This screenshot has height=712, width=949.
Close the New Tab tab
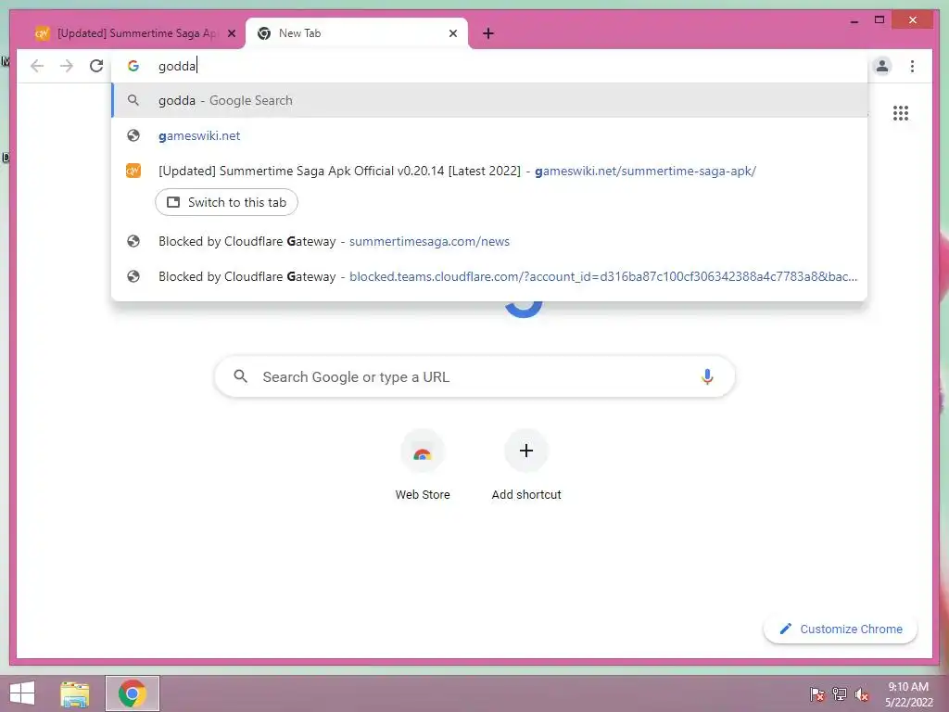[x=452, y=33]
